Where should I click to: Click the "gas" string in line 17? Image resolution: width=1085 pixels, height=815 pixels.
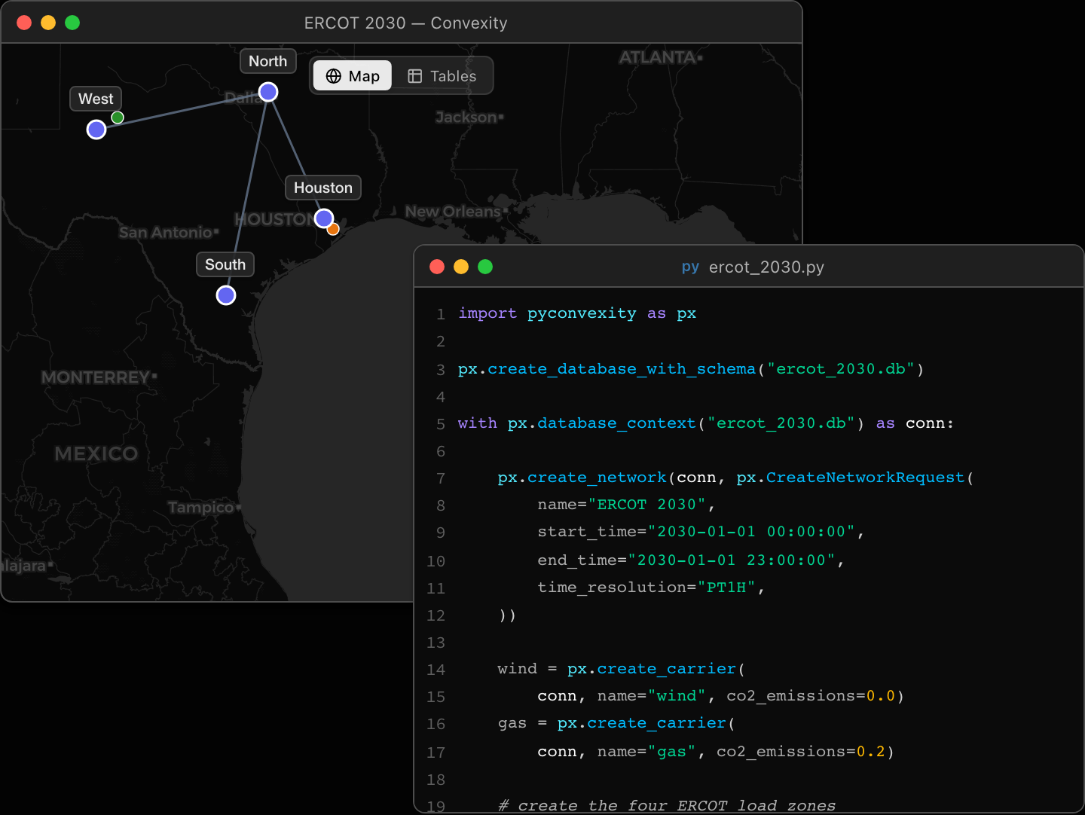click(671, 752)
